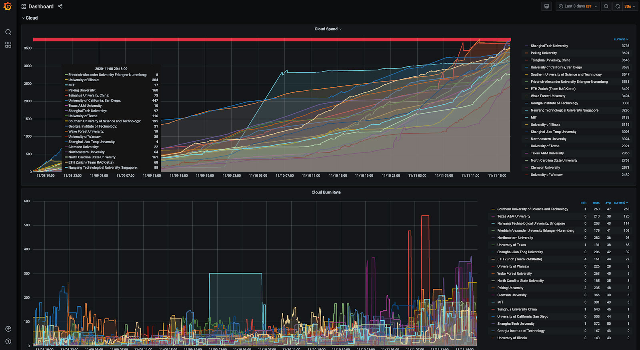Toggle University of Warsaw in Cloud Spend
This screenshot has height=350, width=640.
click(546, 175)
